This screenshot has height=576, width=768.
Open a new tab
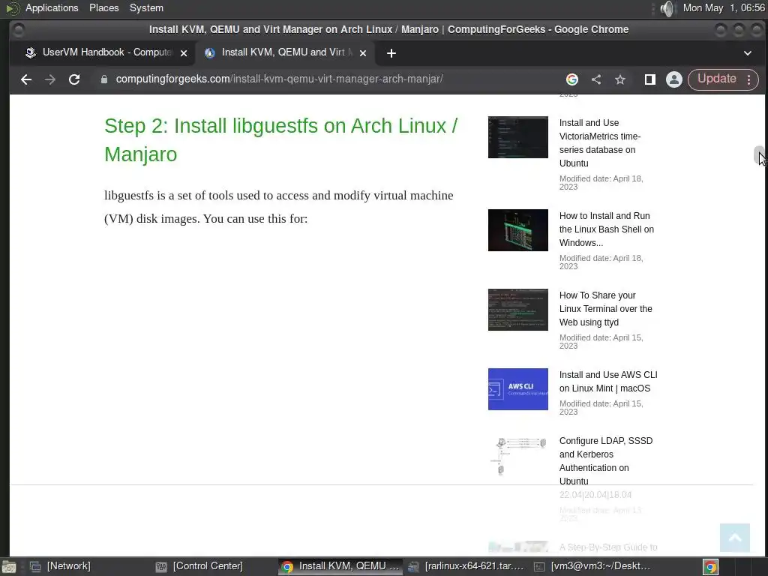tap(391, 53)
